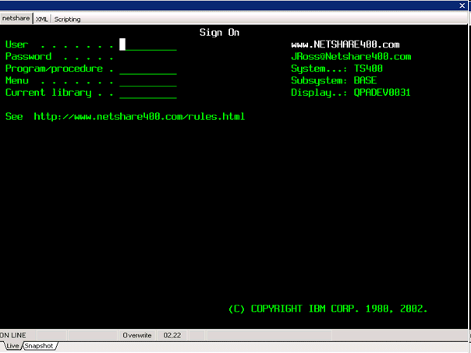Screen dimensions: 471x353
Task: Focus the Program/procedure input field
Action: point(148,69)
